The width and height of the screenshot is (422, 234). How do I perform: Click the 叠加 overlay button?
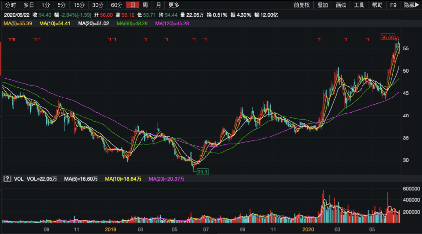(x=322, y=5)
